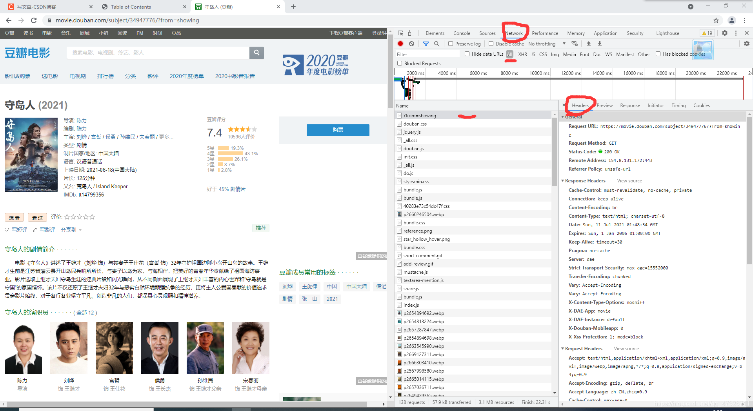The width and height of the screenshot is (753, 411).
Task: Open the Response tab of the request
Action: tap(630, 105)
